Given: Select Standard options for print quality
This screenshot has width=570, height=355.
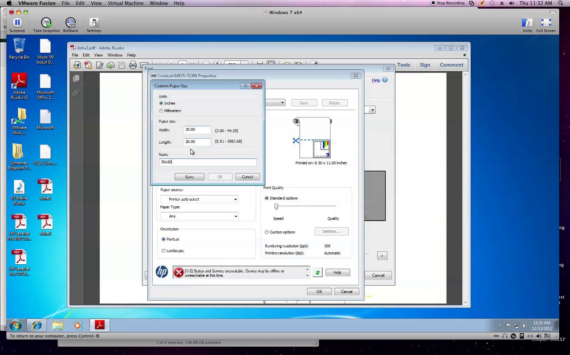Looking at the screenshot, I should [x=267, y=198].
